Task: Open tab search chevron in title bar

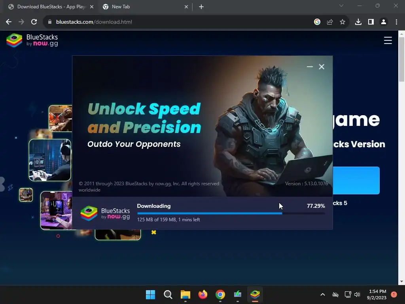Action: pyautogui.click(x=341, y=6)
